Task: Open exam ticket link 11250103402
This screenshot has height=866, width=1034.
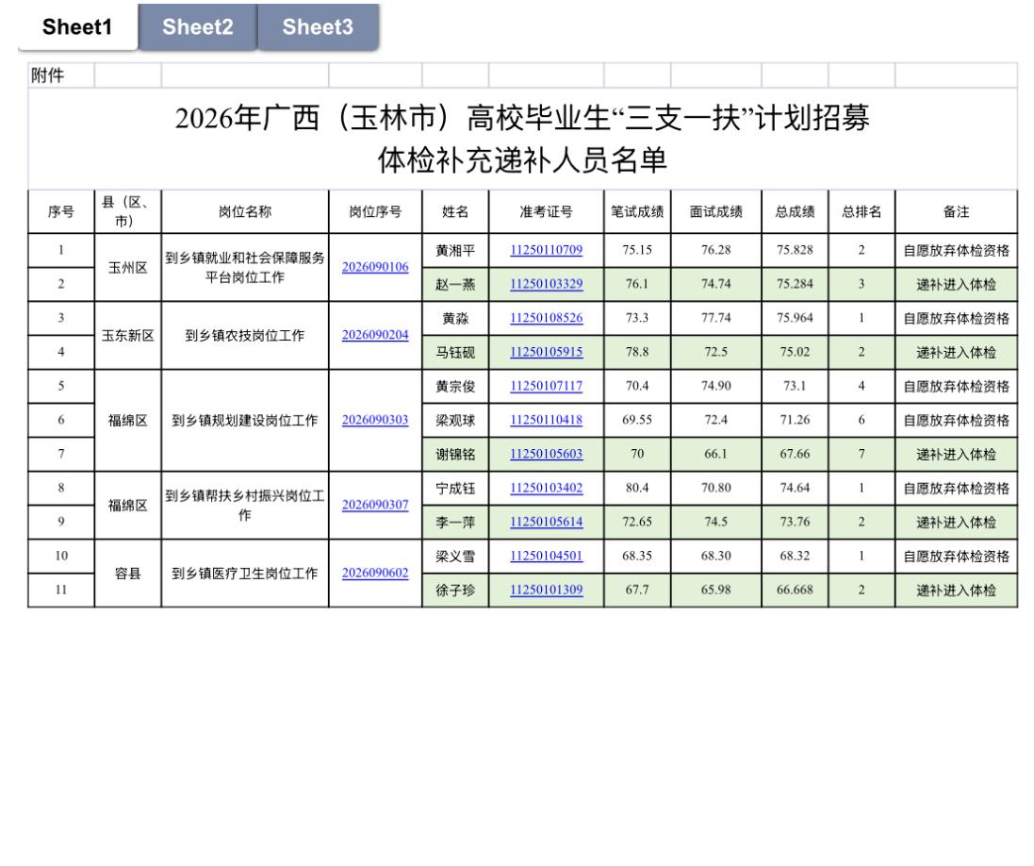Action: (x=546, y=488)
